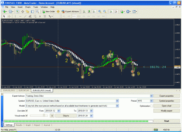Screen dimensions: 182x132
Task: Expand the Symbol EURUSD dropdown
Action: (x=117, y=101)
